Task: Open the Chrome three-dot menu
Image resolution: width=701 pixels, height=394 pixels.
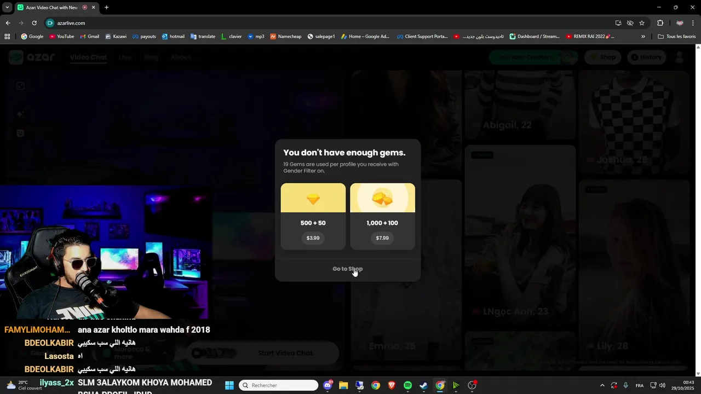Action: tap(693, 23)
